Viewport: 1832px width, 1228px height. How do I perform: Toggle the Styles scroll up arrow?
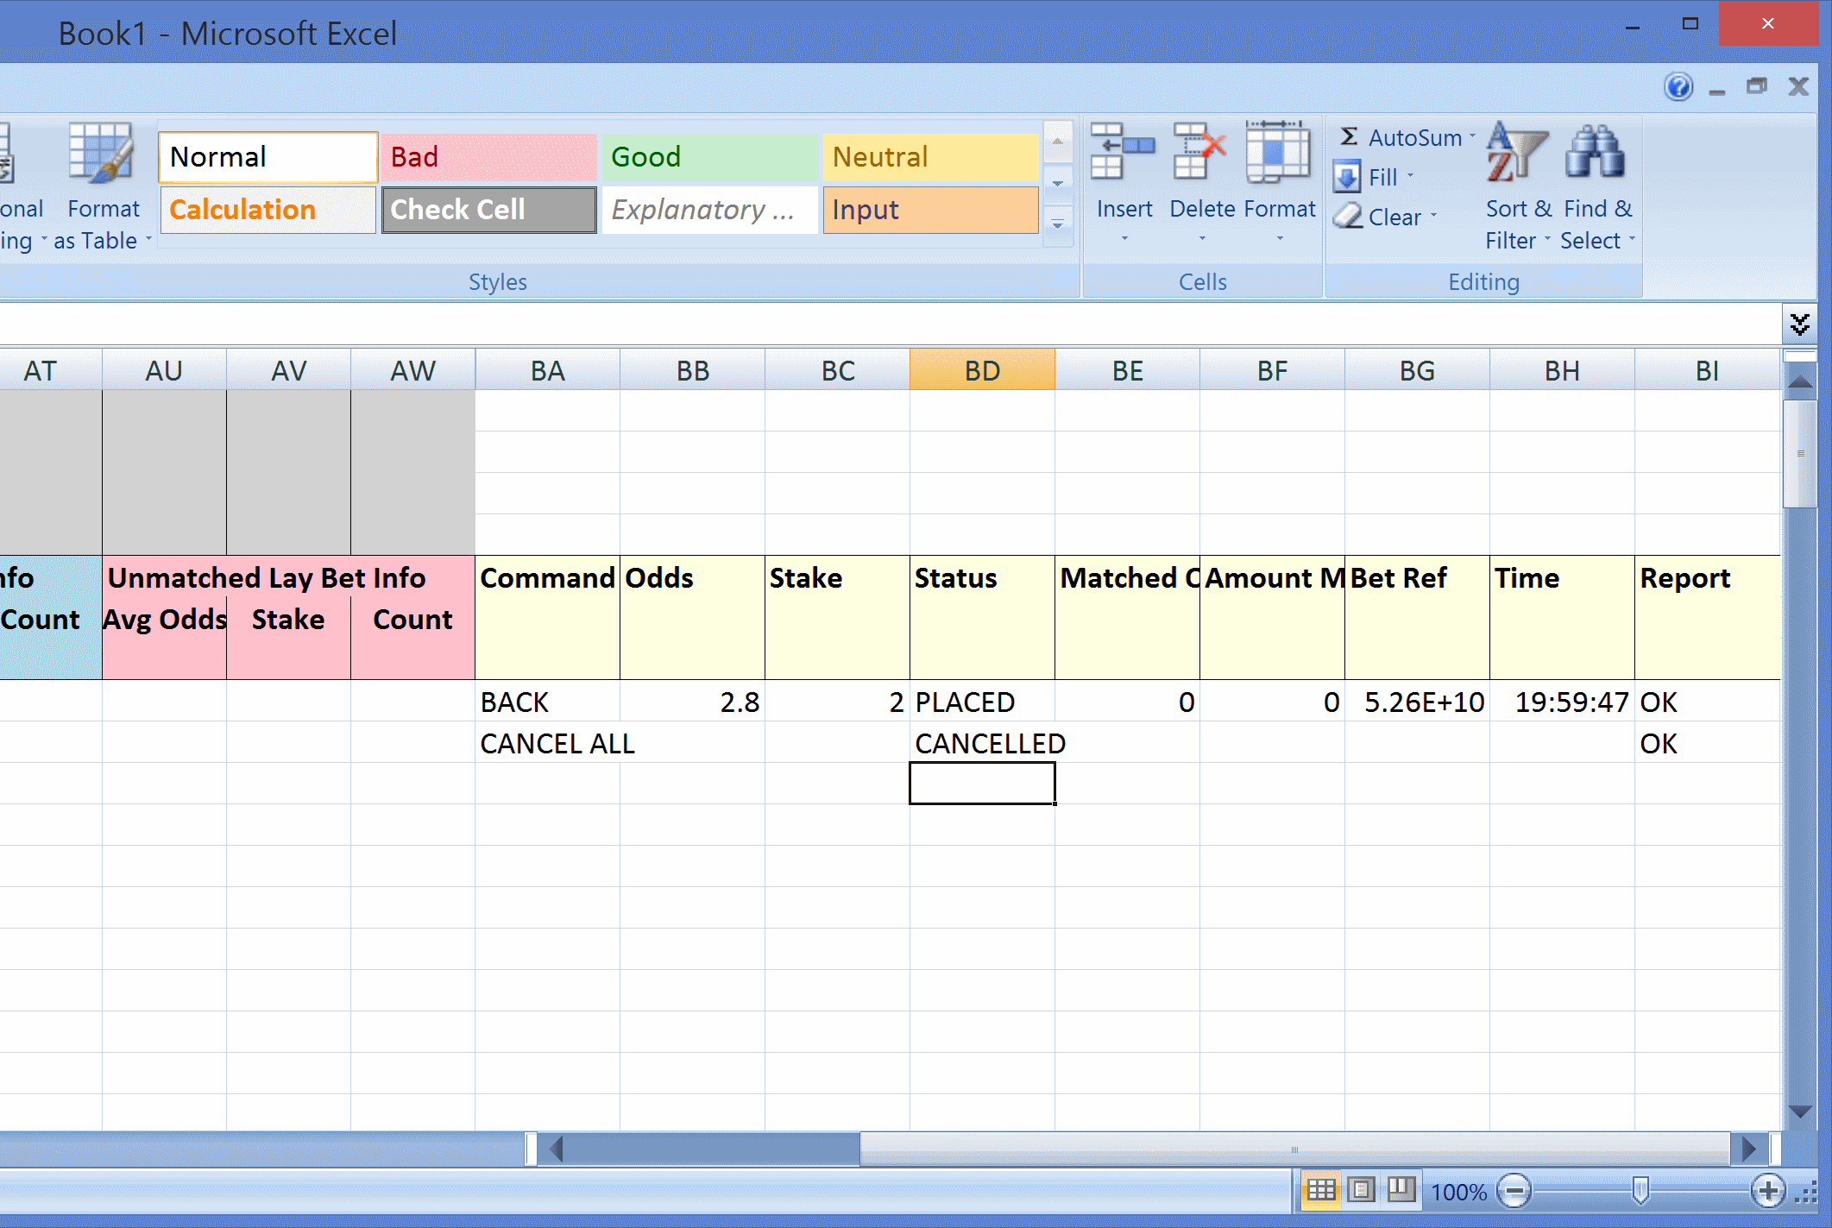click(1058, 135)
